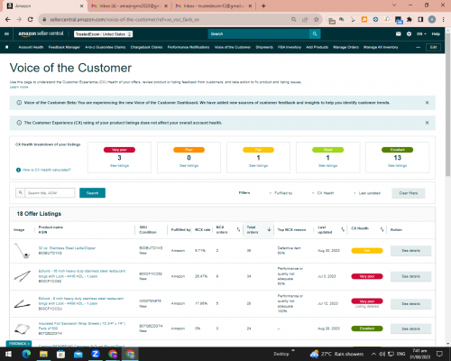Open Manage Orders in favorites bar
This screenshot has width=451, height=361.
click(x=345, y=47)
